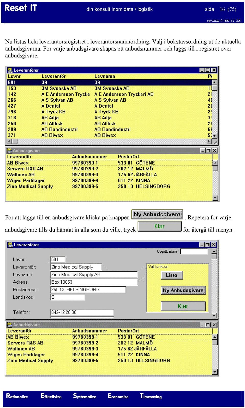Click the up scroll arrow in the Leverantörer form window

click(214, 251)
